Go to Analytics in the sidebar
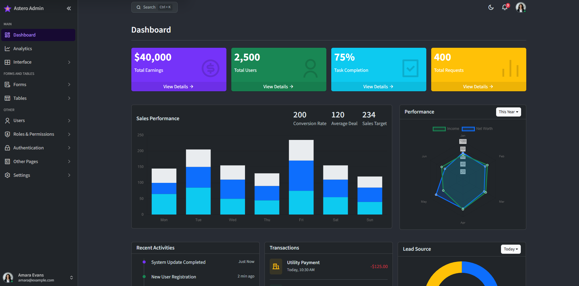The height and width of the screenshot is (286, 579). [23, 49]
